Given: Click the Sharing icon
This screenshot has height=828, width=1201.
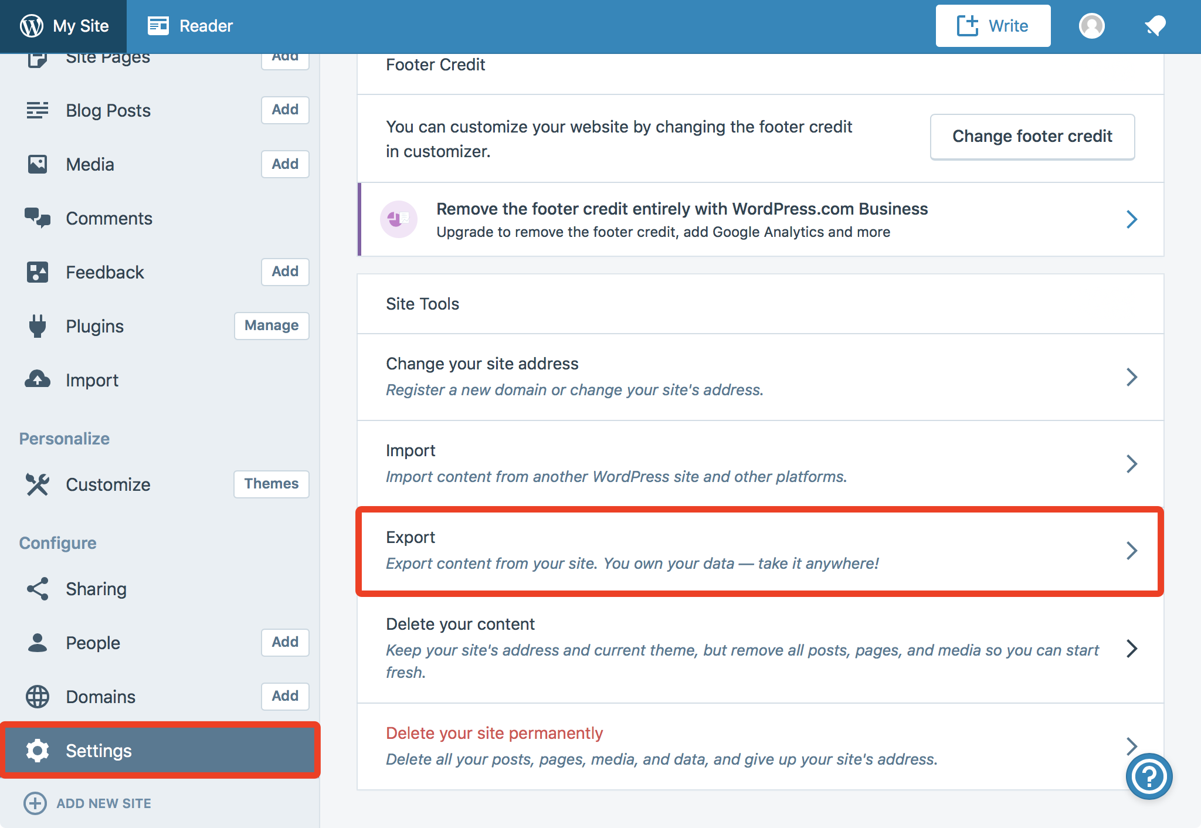Looking at the screenshot, I should [x=38, y=589].
